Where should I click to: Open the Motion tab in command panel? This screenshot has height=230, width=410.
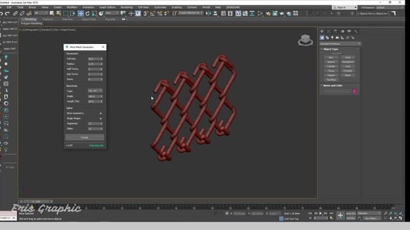343,31
